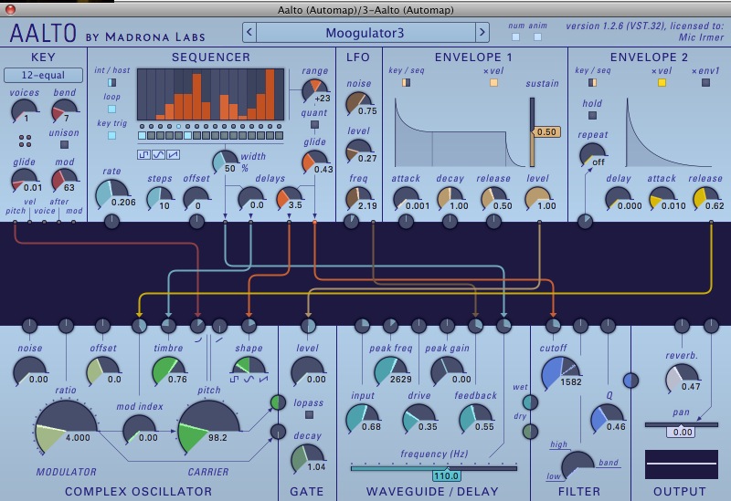Image resolution: width=731 pixels, height=501 pixels.
Task: Click the oscillator shape knob
Action: click(249, 366)
